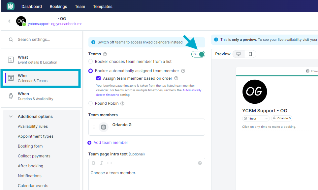This screenshot has width=318, height=190.
Task: Click the plus icon for adding member
Action: coord(89,143)
